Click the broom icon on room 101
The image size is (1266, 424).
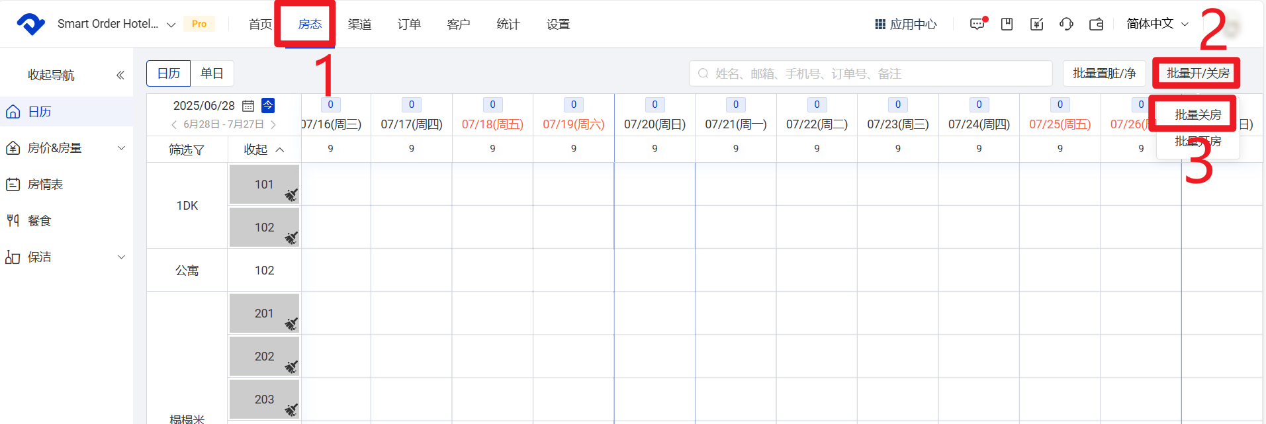pyautogui.click(x=291, y=194)
